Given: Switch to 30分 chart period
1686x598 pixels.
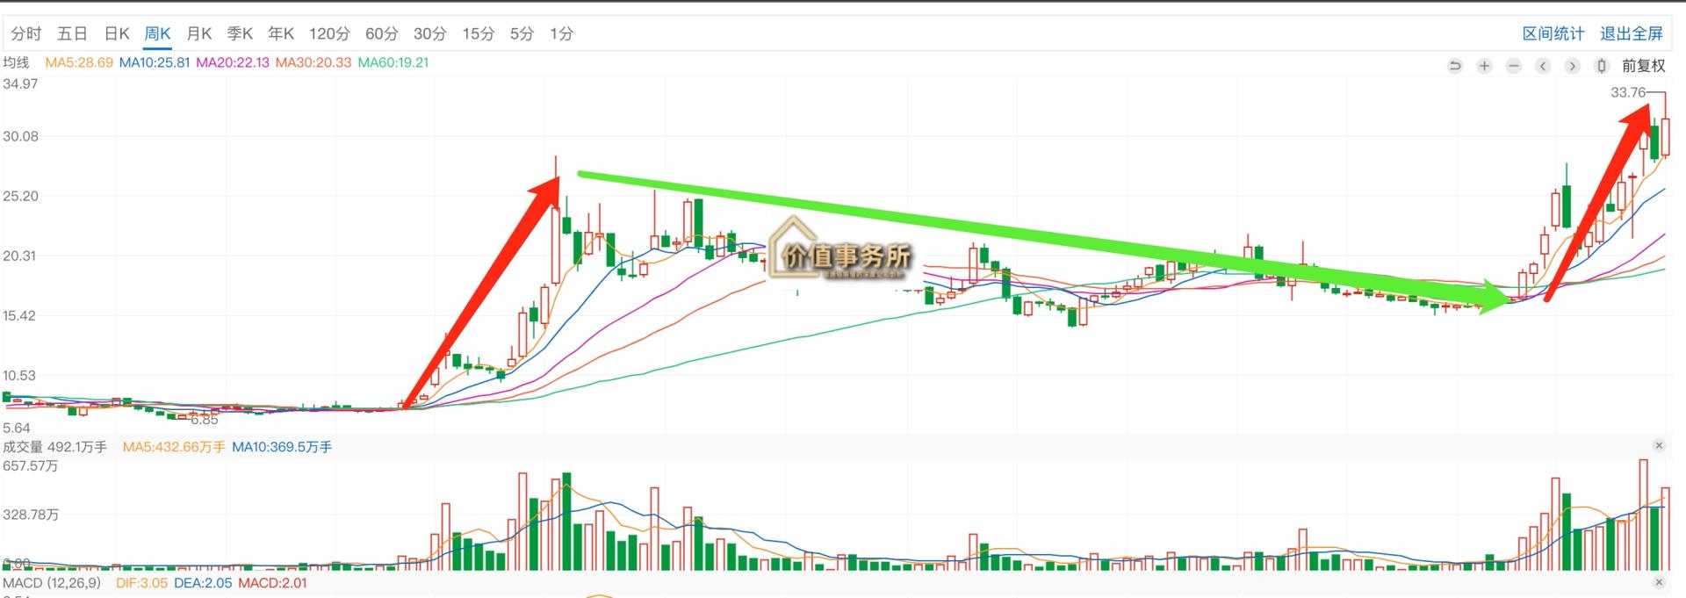Looking at the screenshot, I should tap(429, 33).
